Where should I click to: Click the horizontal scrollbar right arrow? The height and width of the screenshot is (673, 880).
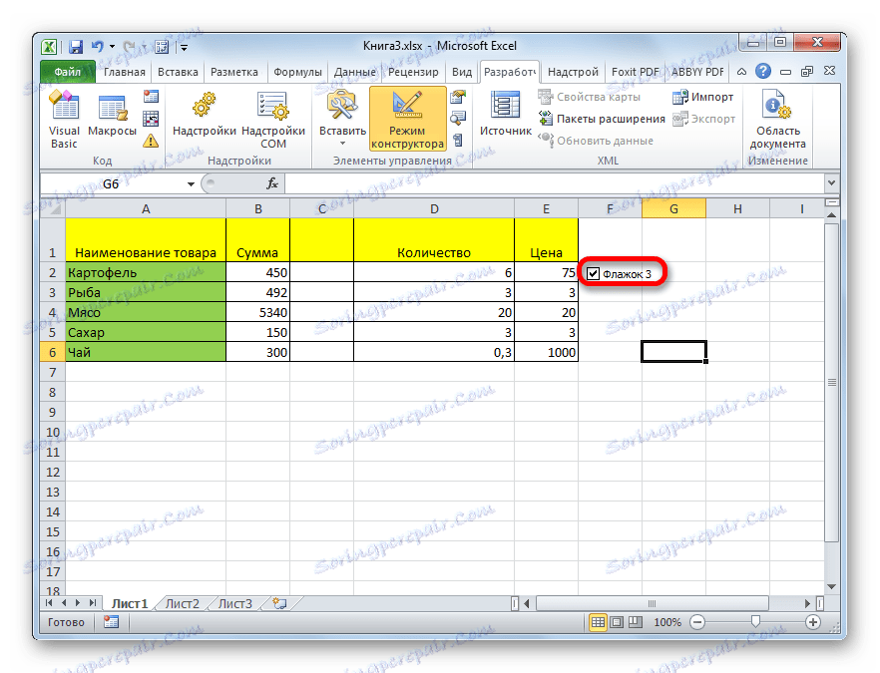click(808, 603)
